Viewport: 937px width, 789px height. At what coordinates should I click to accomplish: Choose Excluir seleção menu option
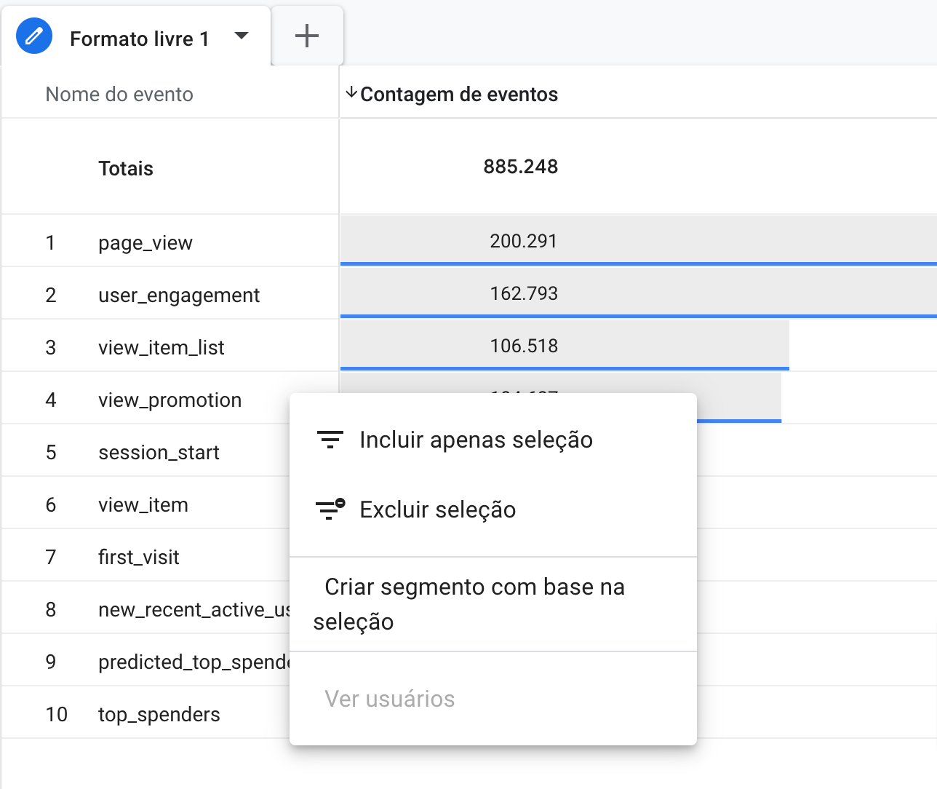[437, 510]
